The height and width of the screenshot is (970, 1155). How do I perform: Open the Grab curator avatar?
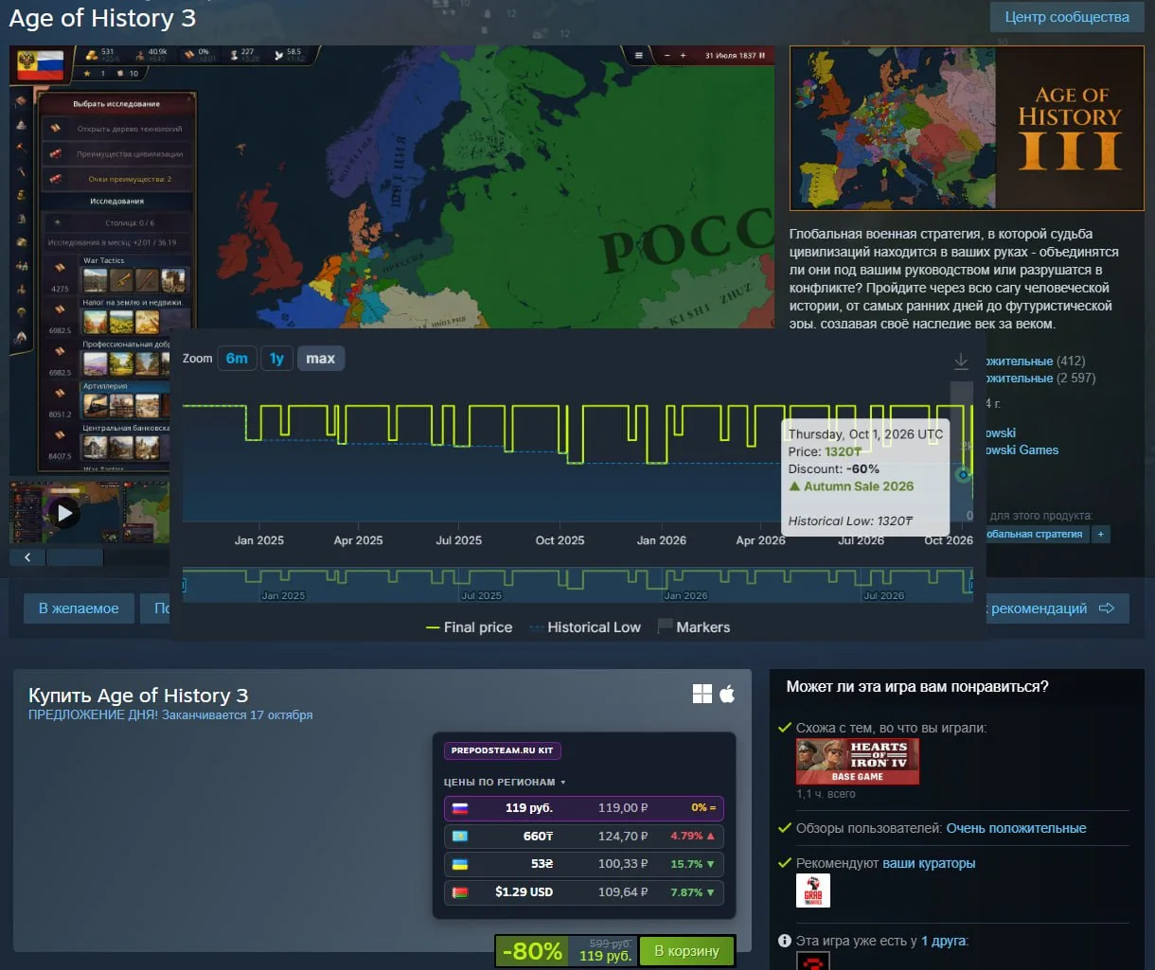(813, 891)
